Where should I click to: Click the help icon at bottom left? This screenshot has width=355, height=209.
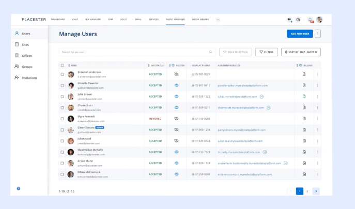19,188
